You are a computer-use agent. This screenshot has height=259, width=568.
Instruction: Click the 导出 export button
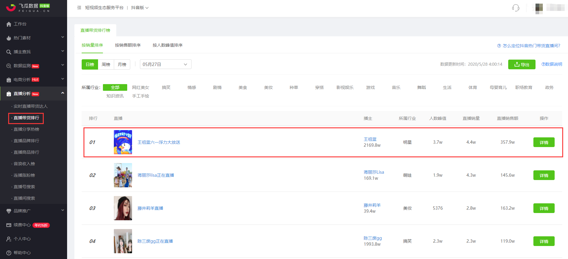point(522,64)
